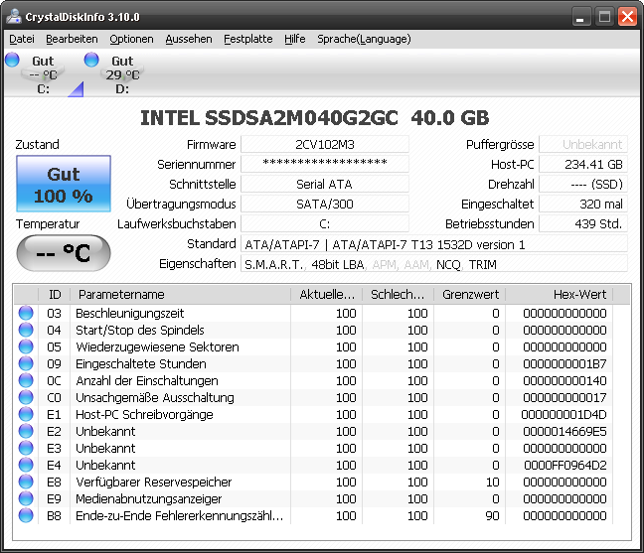
Task: Click status icon of Medienabnutzungsanzeiger
Action: pos(26,498)
